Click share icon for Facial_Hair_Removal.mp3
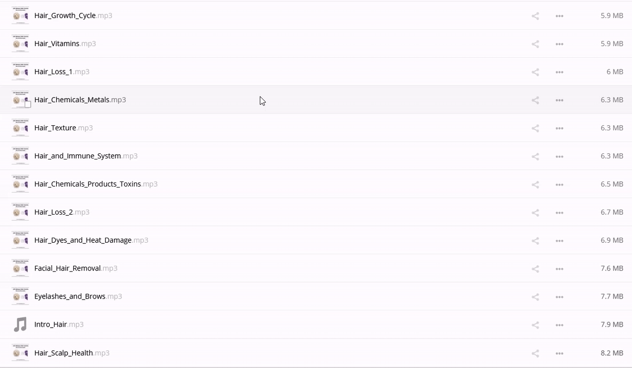Image resolution: width=632 pixels, height=368 pixels. pos(535,269)
